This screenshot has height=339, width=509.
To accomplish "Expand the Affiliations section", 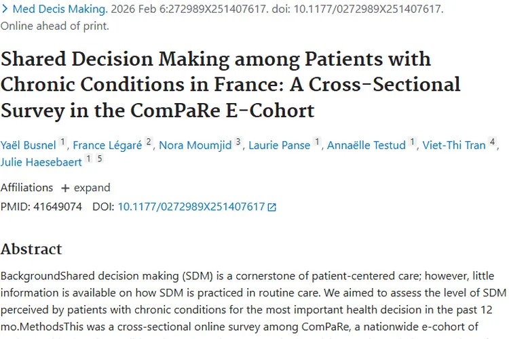I will 85,188.
